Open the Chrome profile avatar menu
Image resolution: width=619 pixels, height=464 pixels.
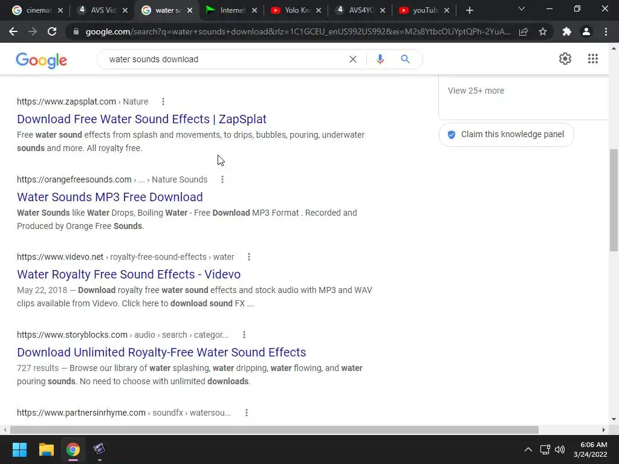pyautogui.click(x=586, y=31)
